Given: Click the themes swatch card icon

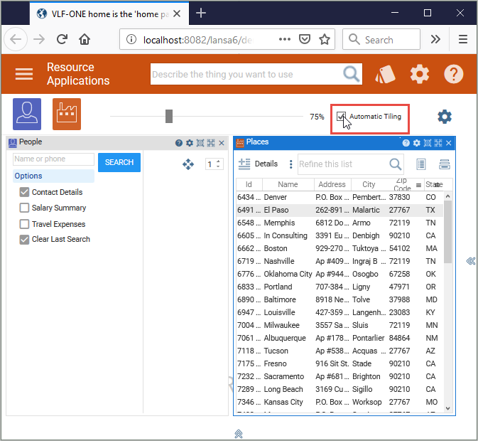Looking at the screenshot, I should tap(384, 74).
